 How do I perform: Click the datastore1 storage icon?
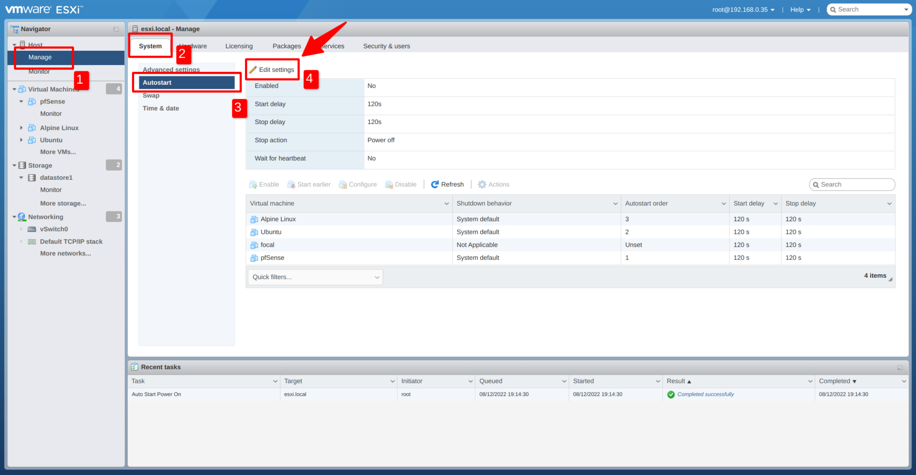click(32, 178)
